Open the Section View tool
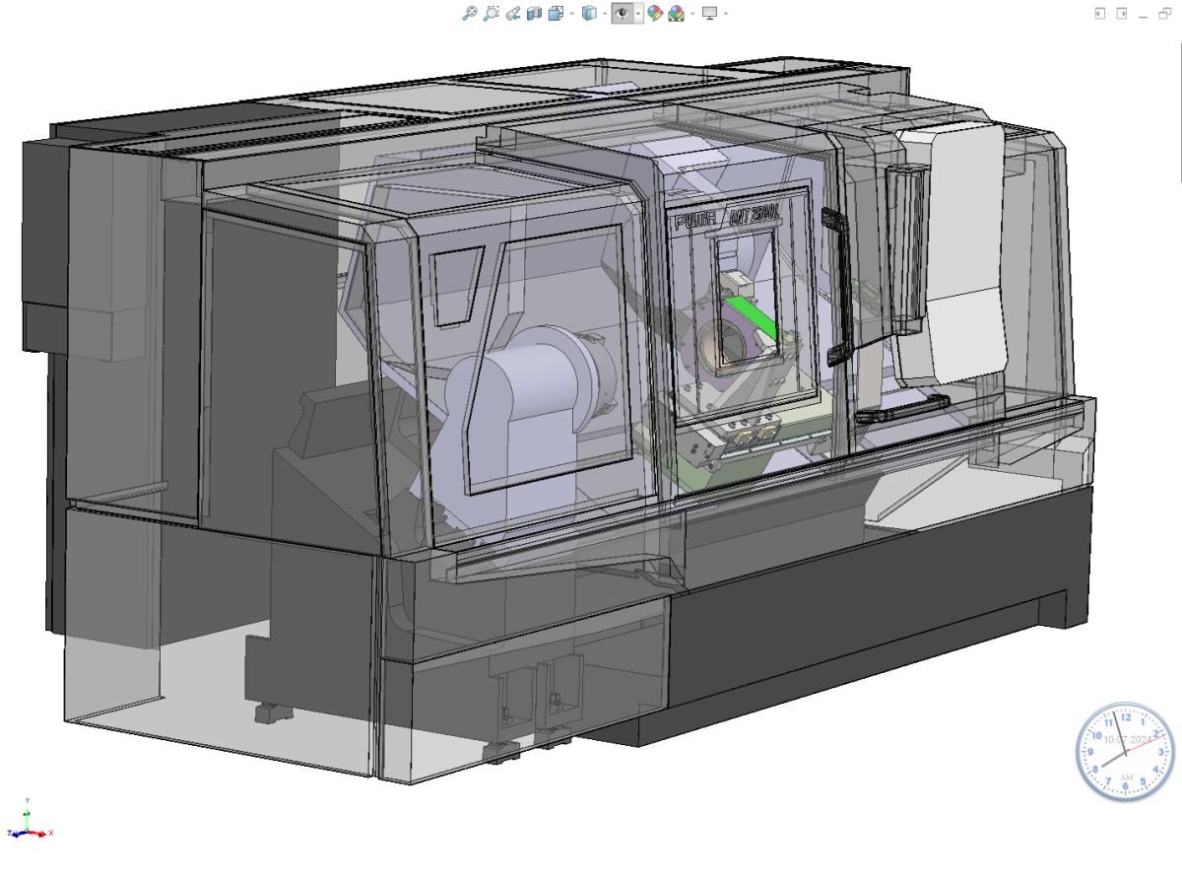 (x=534, y=13)
